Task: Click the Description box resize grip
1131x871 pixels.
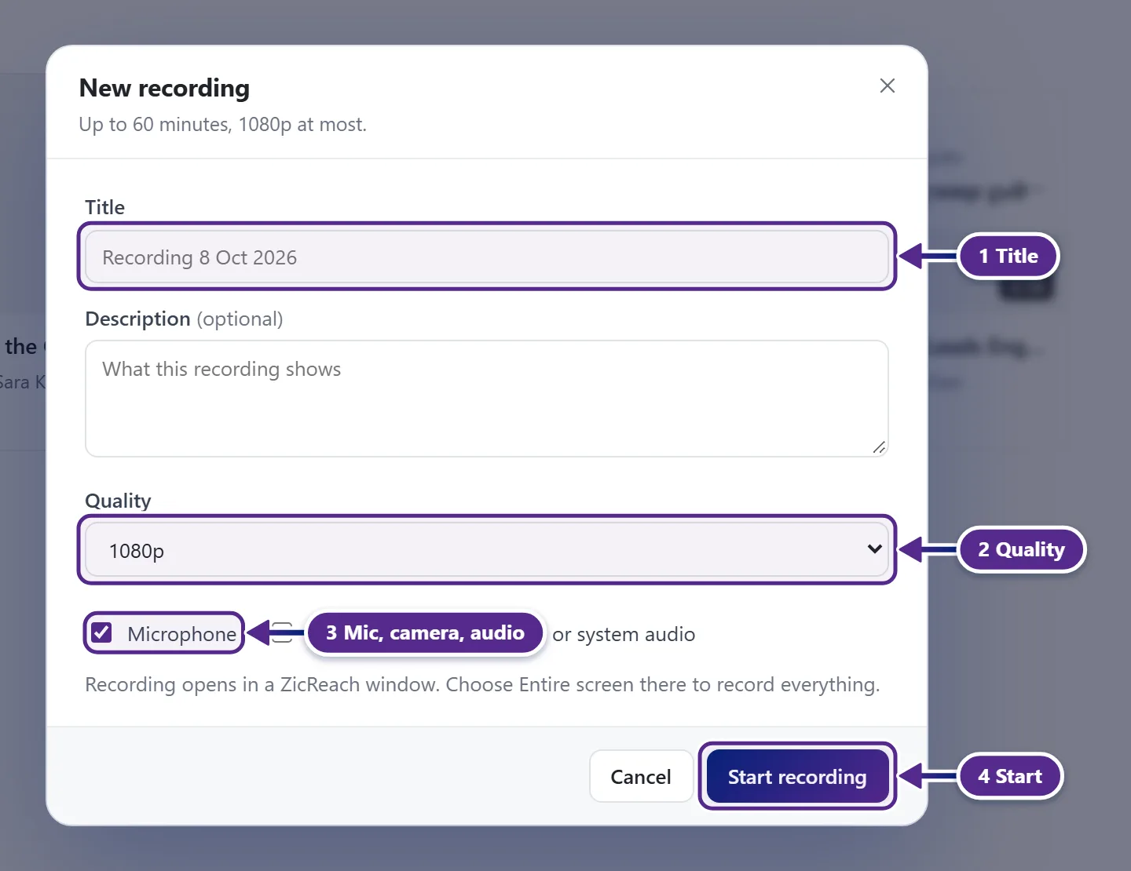Action: (x=879, y=447)
